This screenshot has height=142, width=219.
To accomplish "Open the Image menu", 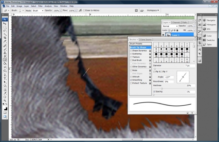I will 19,6.
